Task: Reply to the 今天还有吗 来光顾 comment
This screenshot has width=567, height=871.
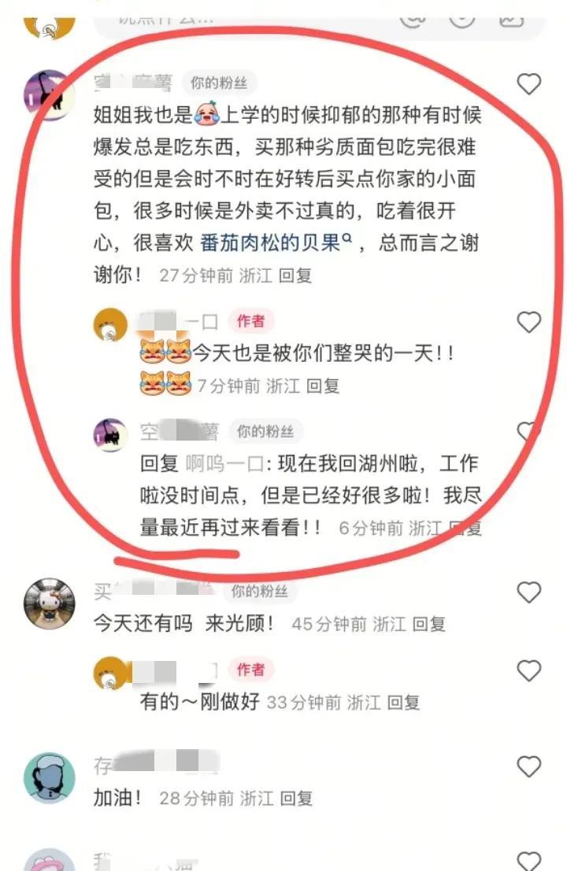Action: pyautogui.click(x=428, y=625)
